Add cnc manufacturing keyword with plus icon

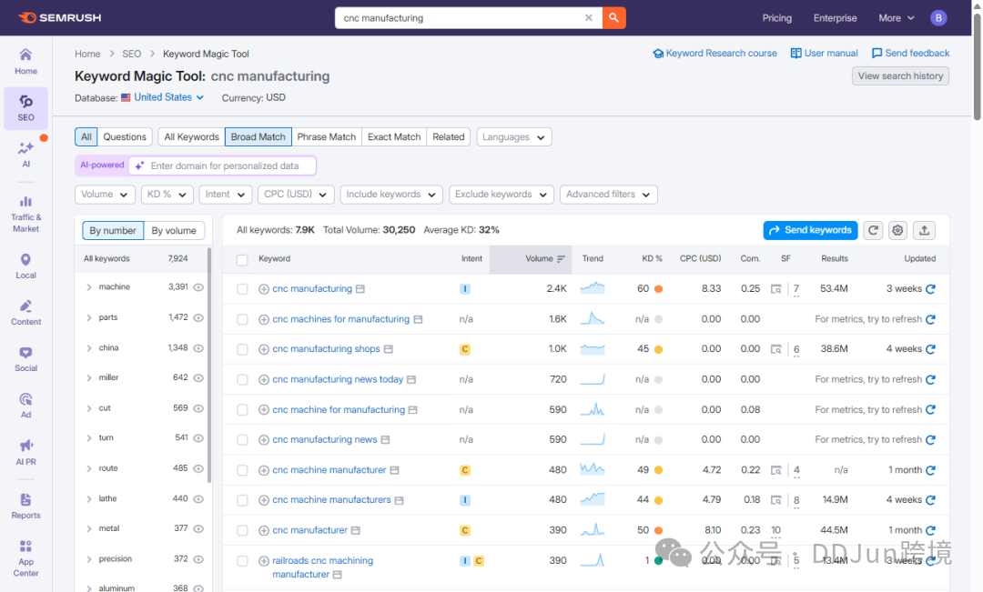[x=264, y=289]
